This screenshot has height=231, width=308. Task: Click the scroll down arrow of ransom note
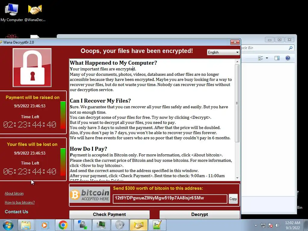[x=237, y=178]
